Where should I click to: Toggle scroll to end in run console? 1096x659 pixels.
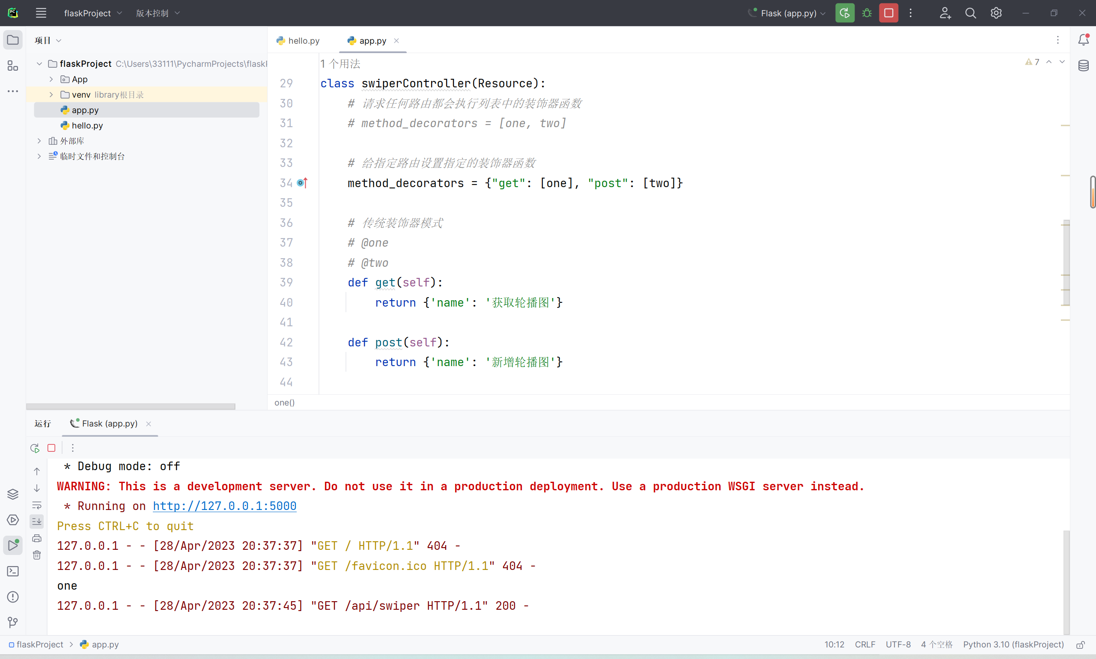(37, 522)
